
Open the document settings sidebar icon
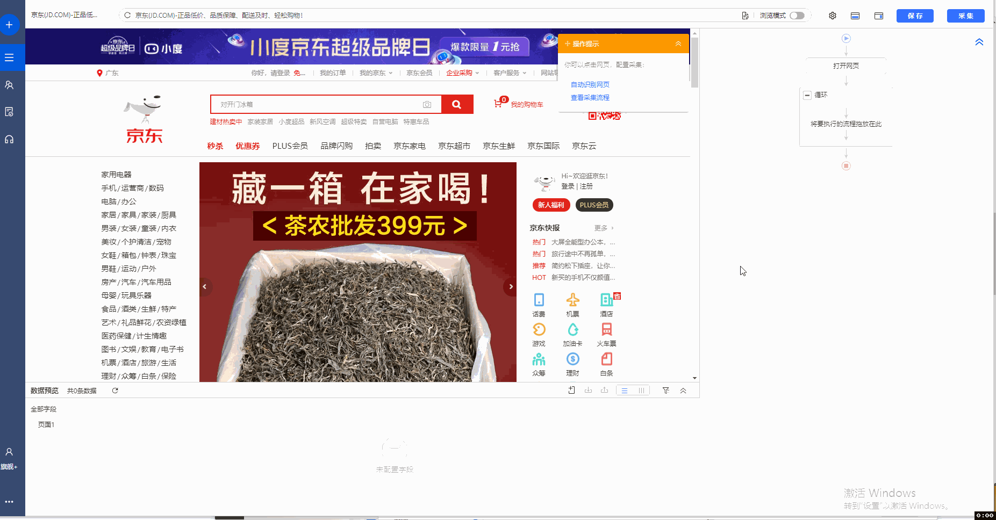9,112
